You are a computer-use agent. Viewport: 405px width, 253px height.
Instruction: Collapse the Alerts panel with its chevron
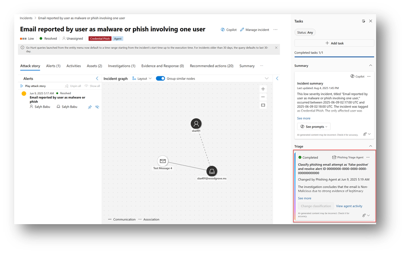97,78
